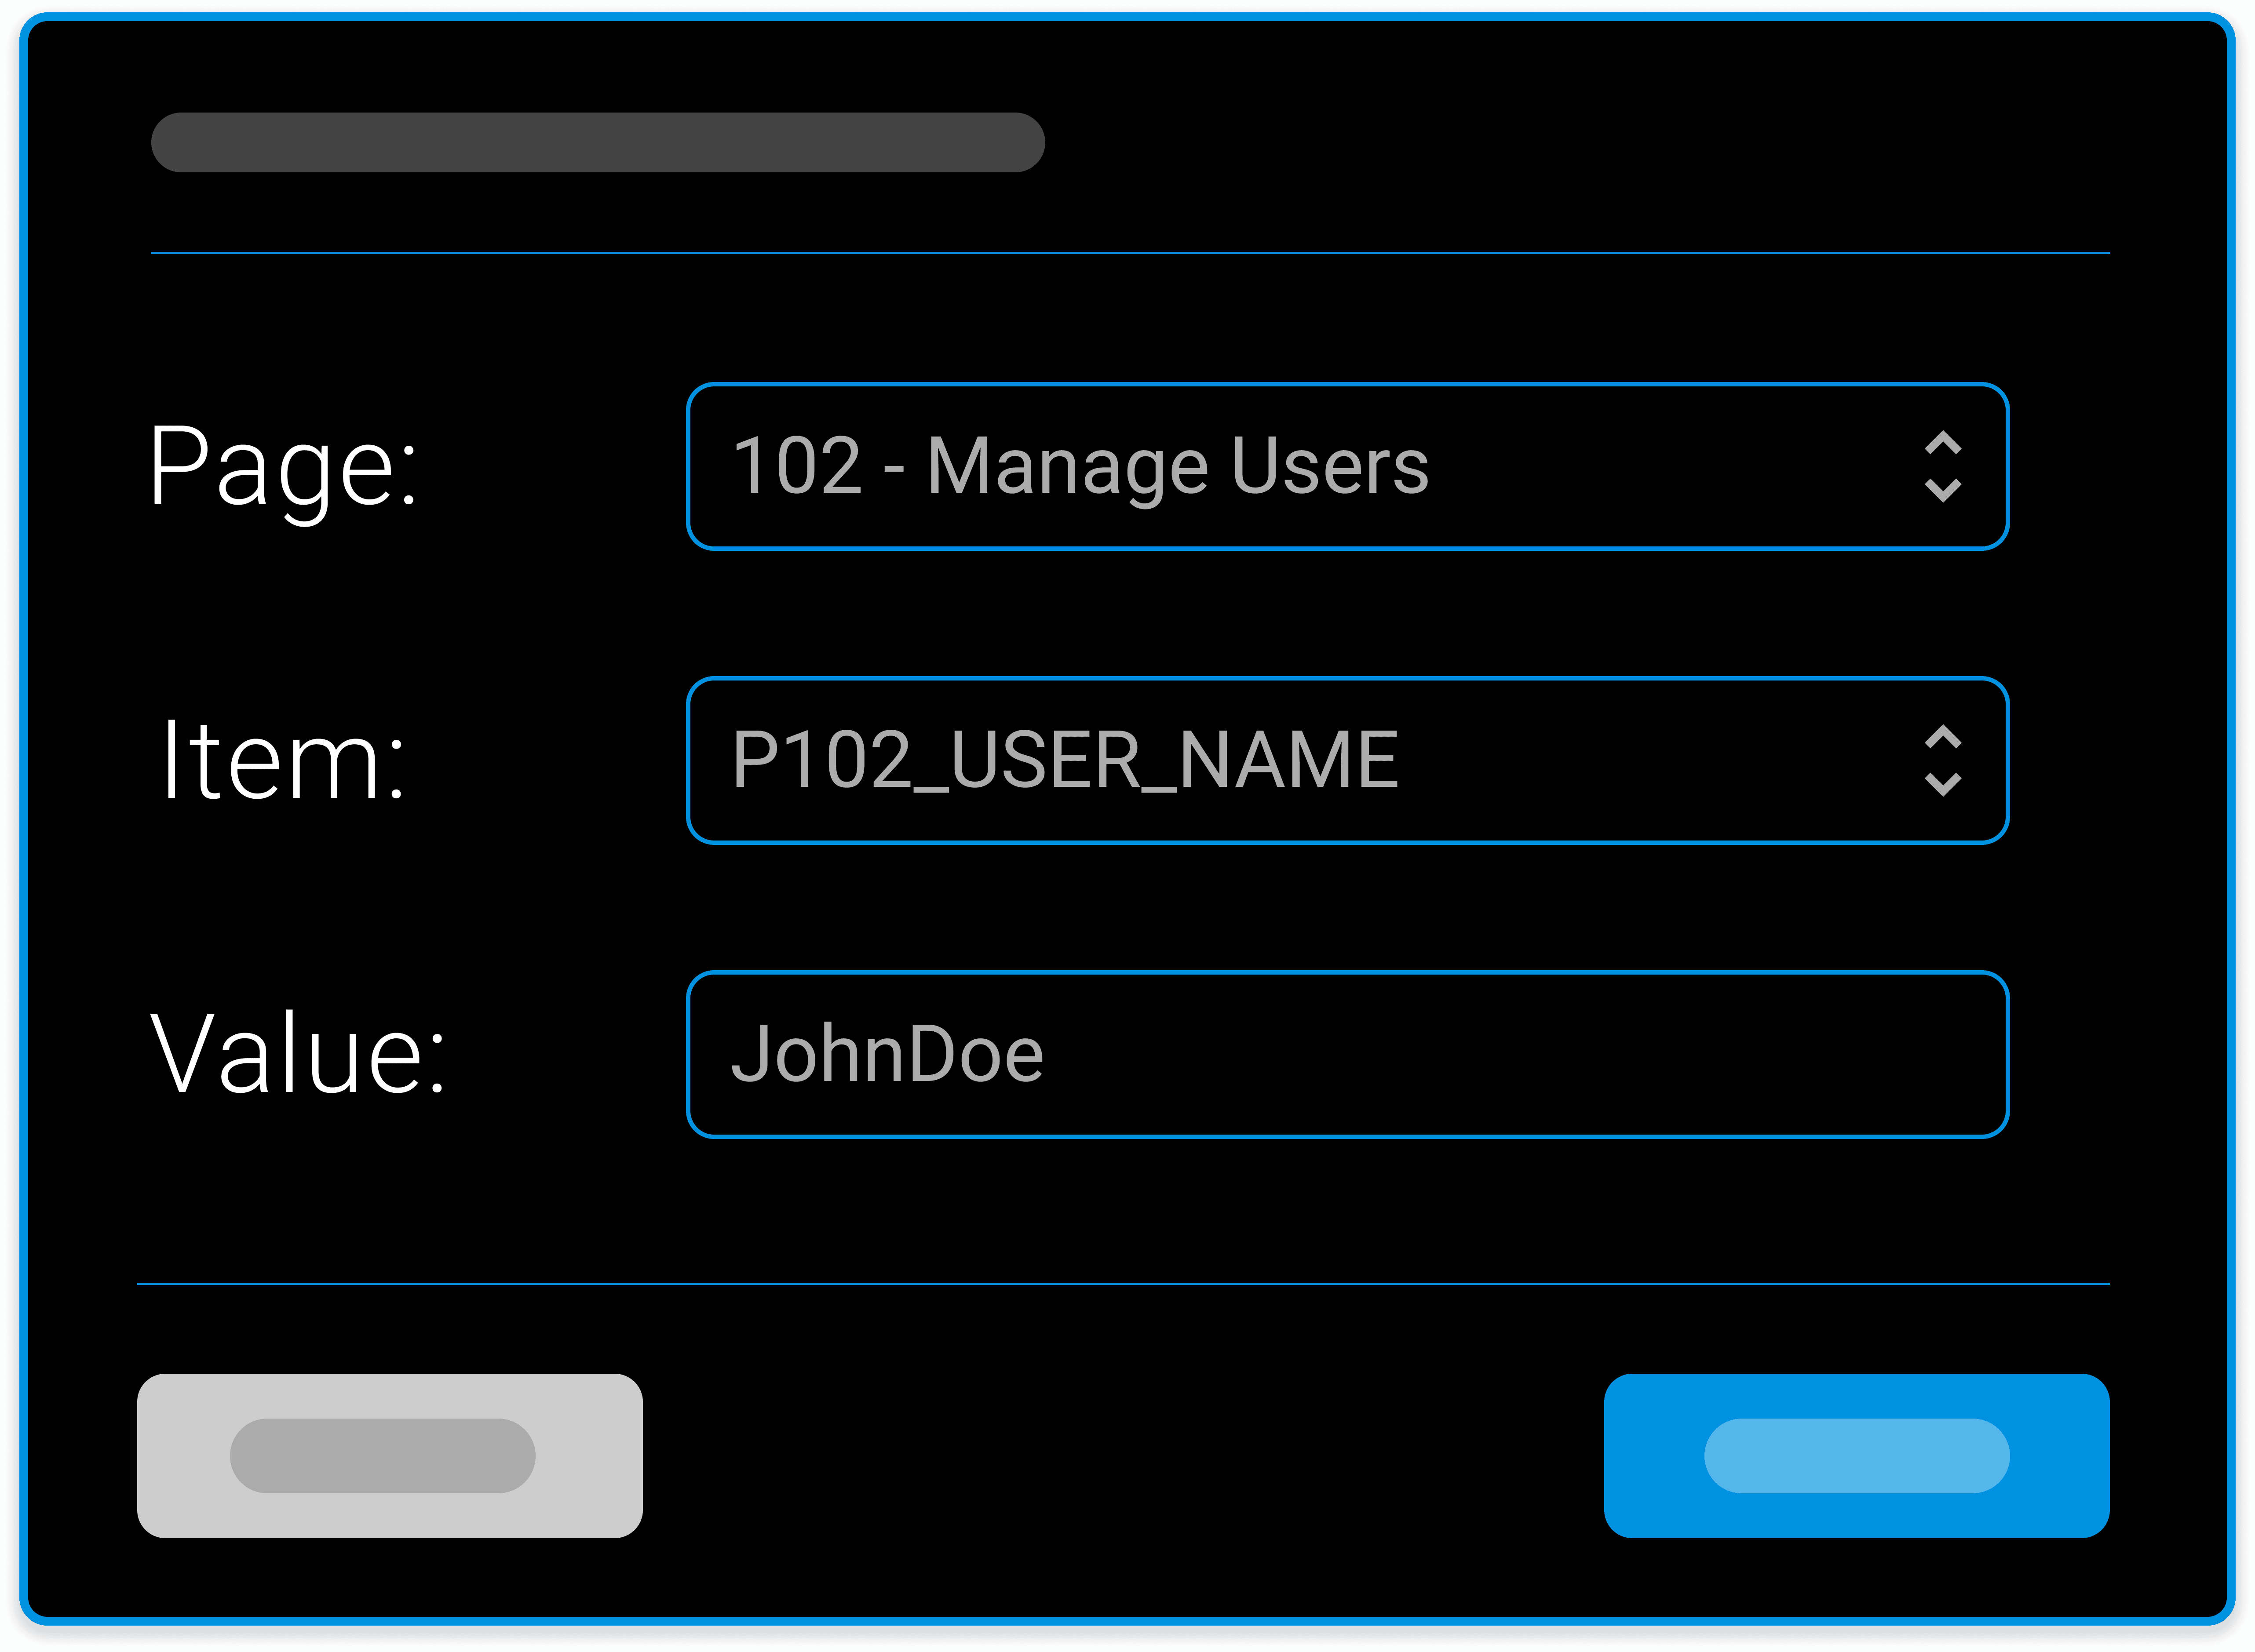Click the 'Page:' field label
The width and height of the screenshot is (2255, 1652).
tap(283, 467)
